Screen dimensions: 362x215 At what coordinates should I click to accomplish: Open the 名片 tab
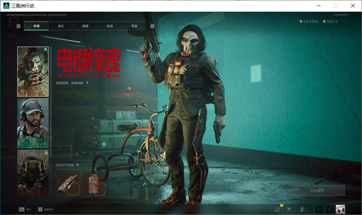click(x=61, y=26)
